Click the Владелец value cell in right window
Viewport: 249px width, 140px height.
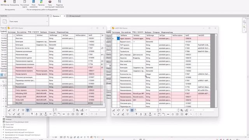coord(139,58)
